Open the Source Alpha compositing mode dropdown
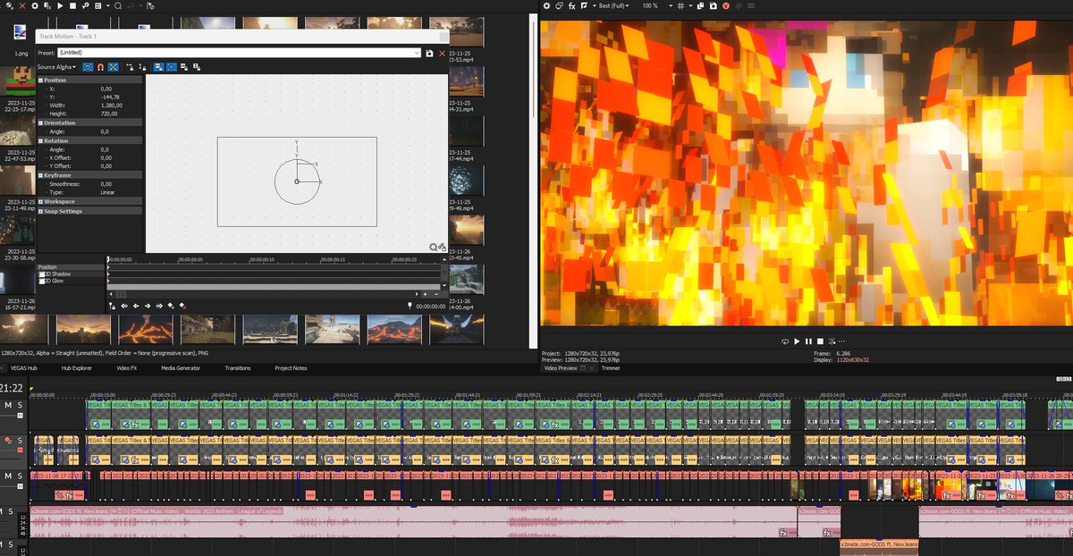 tap(56, 67)
